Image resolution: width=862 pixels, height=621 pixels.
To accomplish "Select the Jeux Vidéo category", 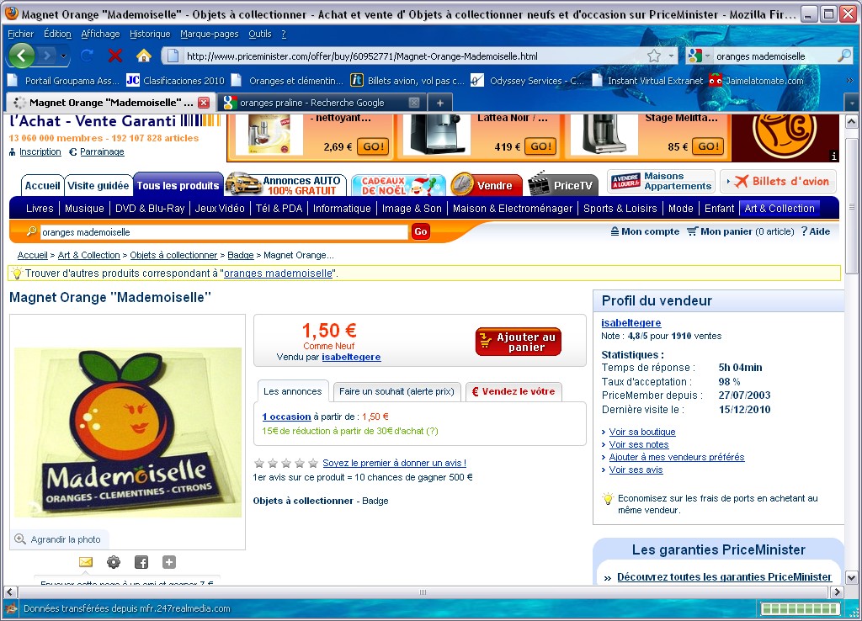I will [220, 209].
